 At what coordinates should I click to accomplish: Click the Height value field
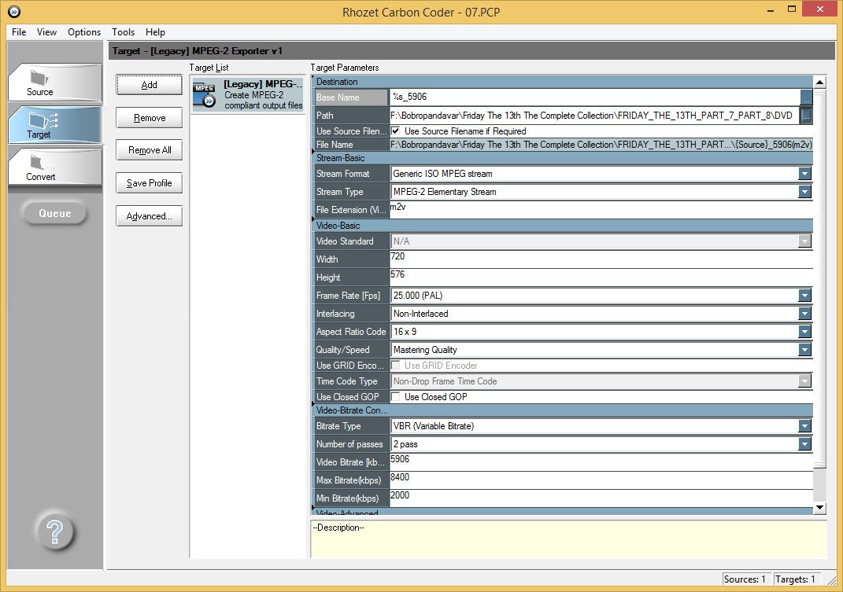click(601, 278)
